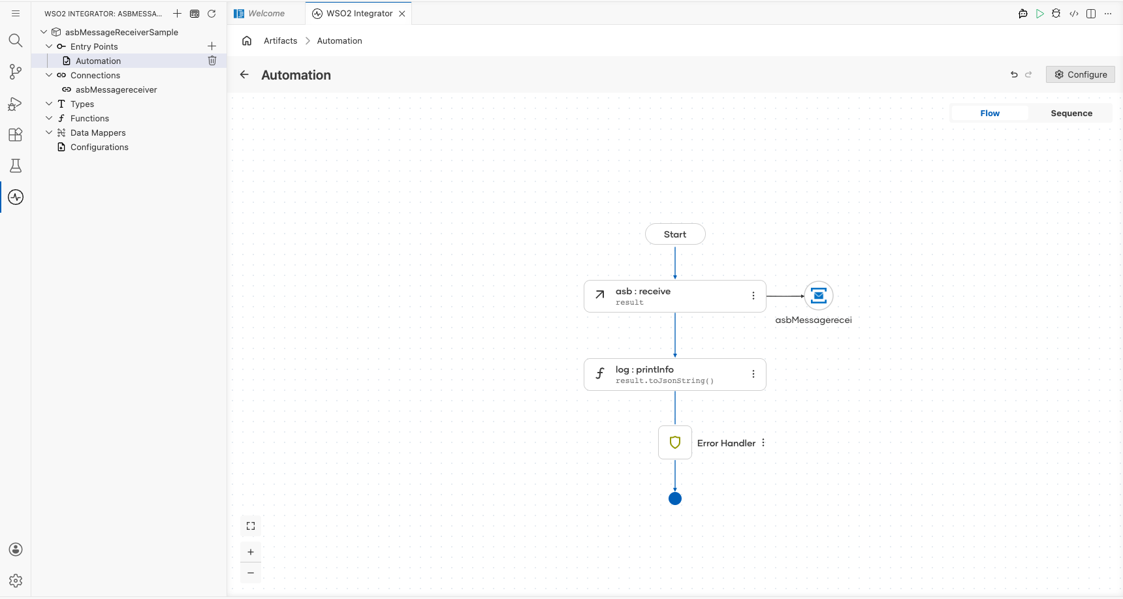Image resolution: width=1123 pixels, height=599 pixels.
Task: Open the chat icon in editor toolbar
Action: point(1023,13)
